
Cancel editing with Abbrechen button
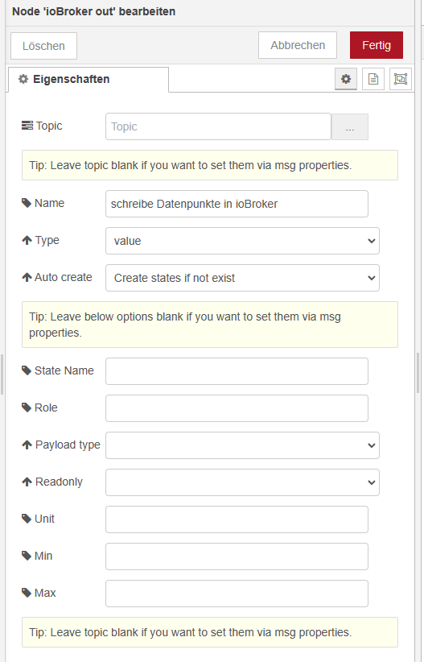[298, 45]
